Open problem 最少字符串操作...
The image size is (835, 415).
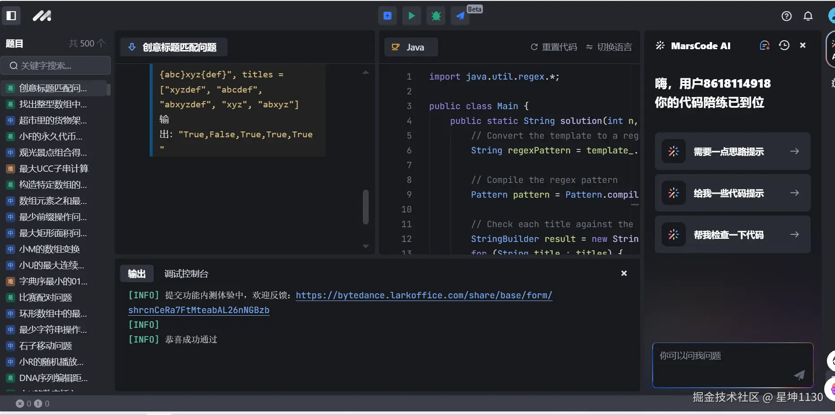tap(54, 330)
